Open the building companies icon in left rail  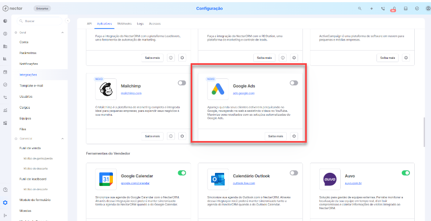(x=5, y=46)
